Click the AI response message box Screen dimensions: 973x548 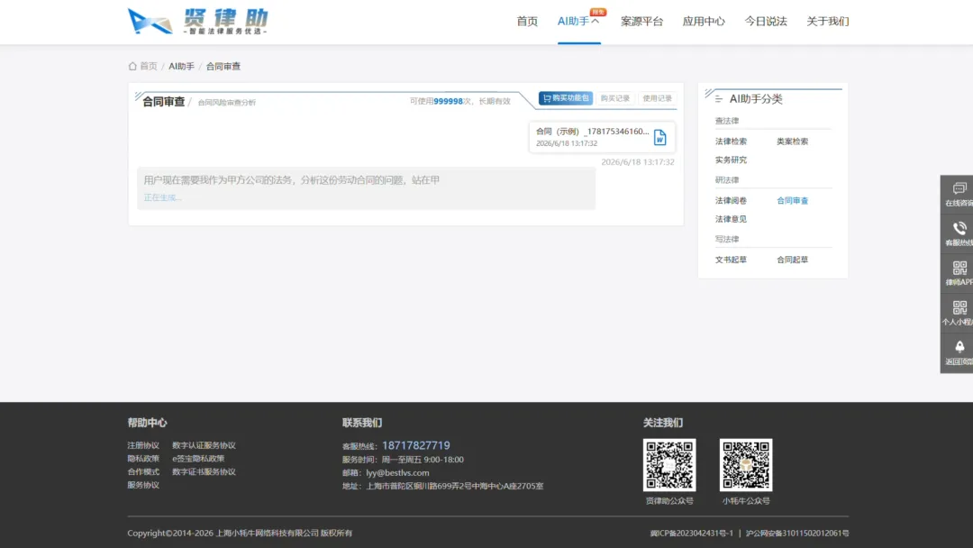point(366,188)
